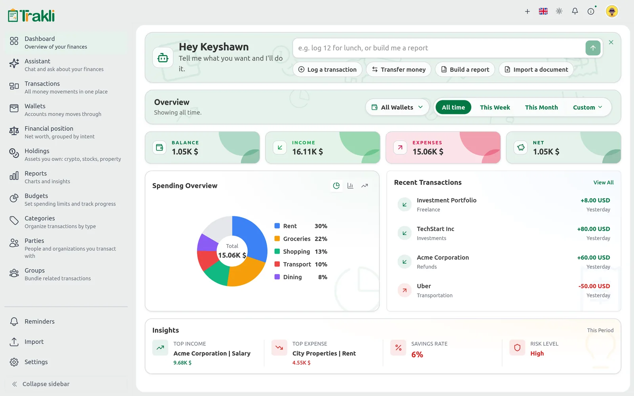
Task: Click the Groups sidebar icon
Action: tap(14, 273)
